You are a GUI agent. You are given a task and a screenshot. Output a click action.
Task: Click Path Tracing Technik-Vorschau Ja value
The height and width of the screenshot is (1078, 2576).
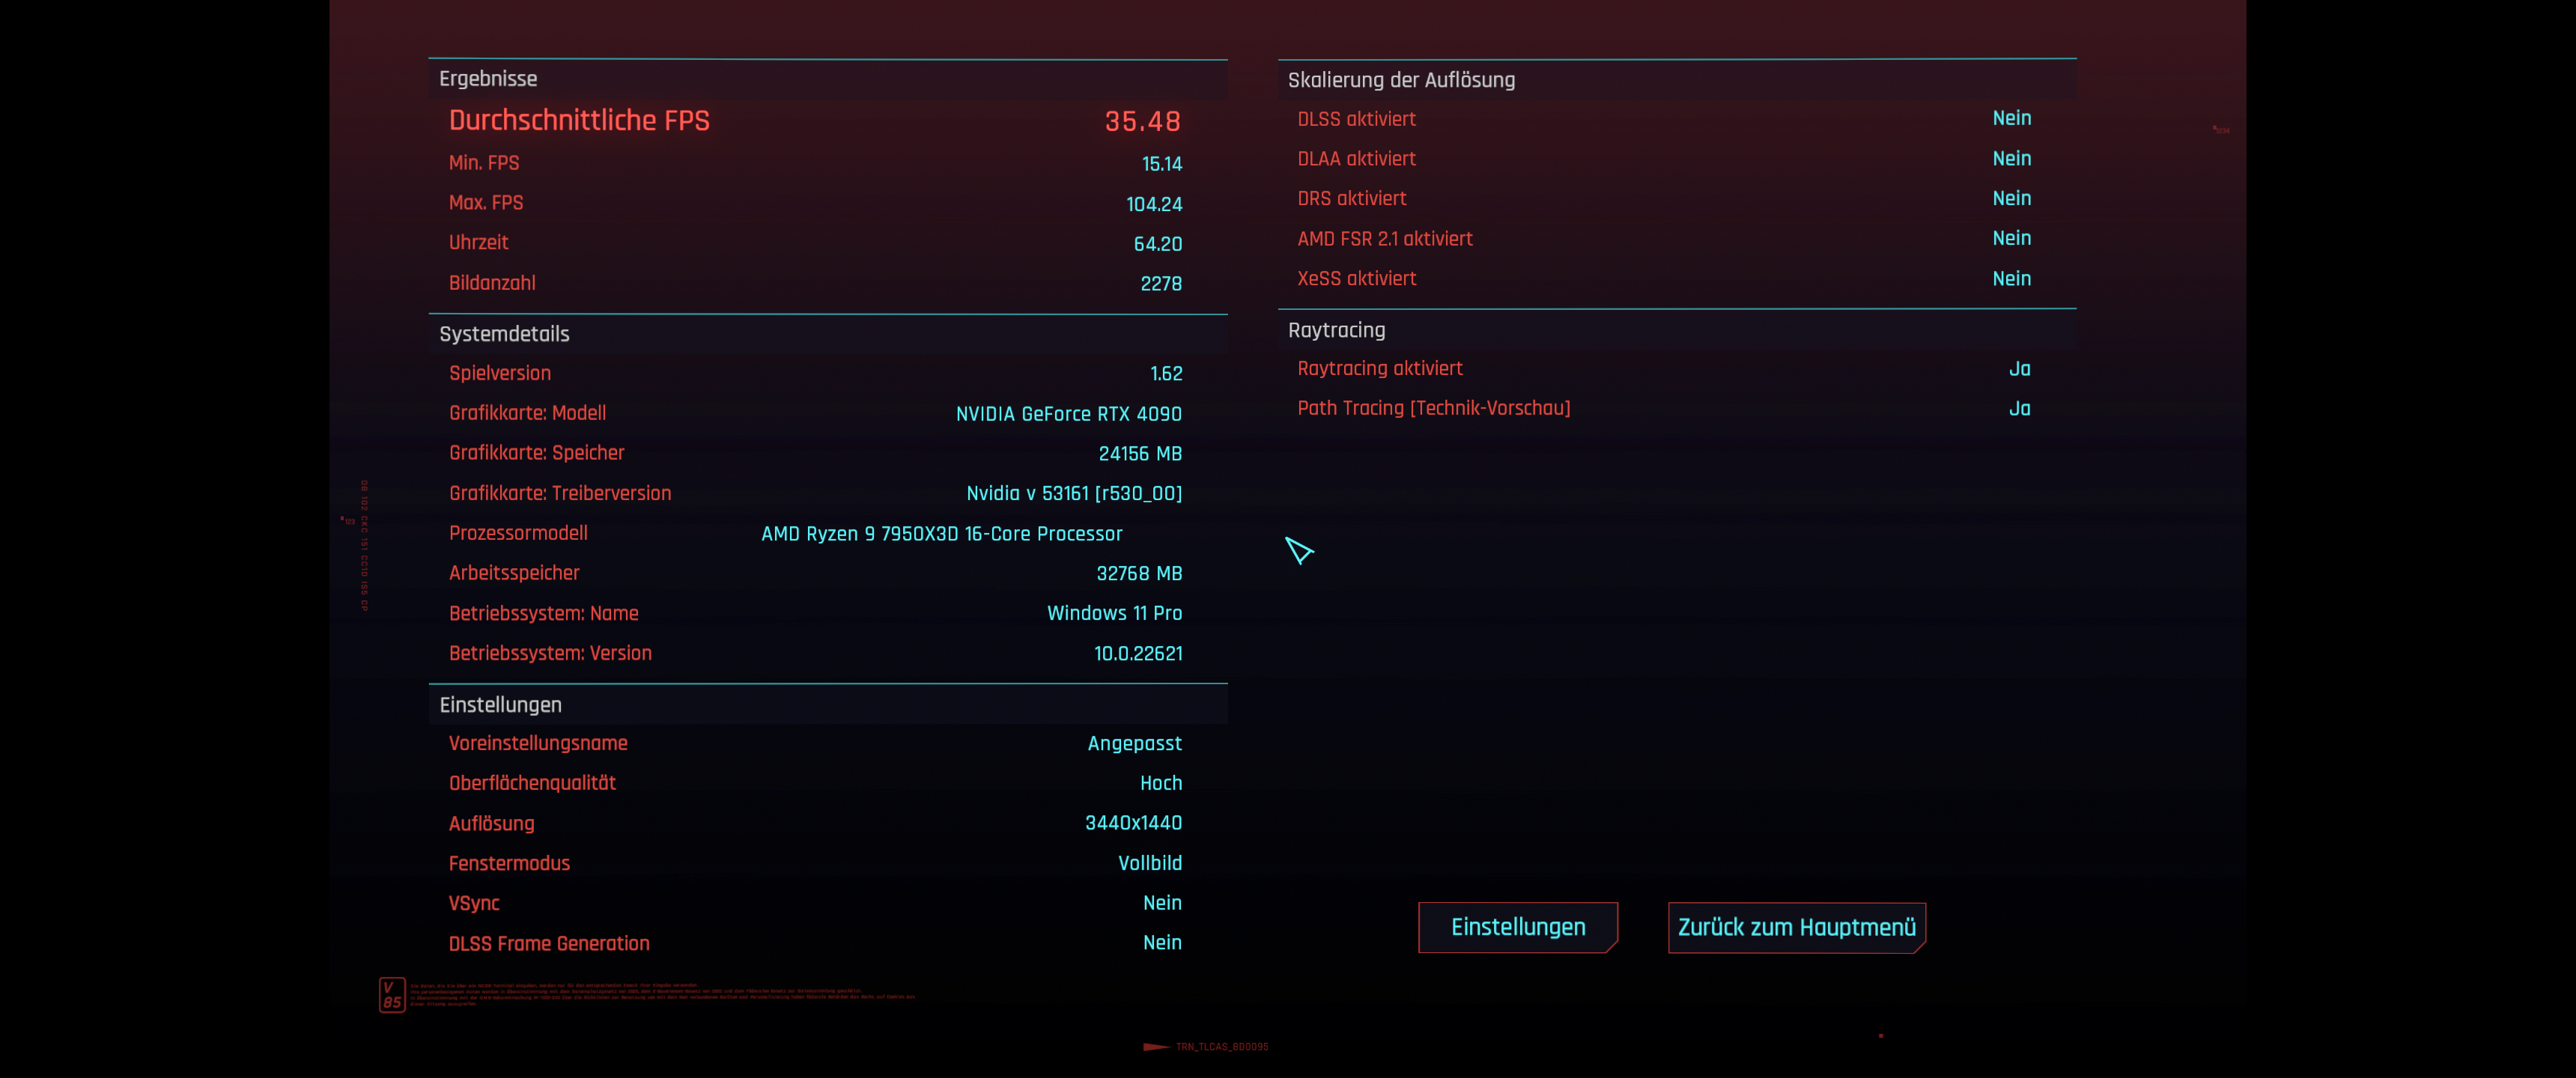tap(2019, 409)
